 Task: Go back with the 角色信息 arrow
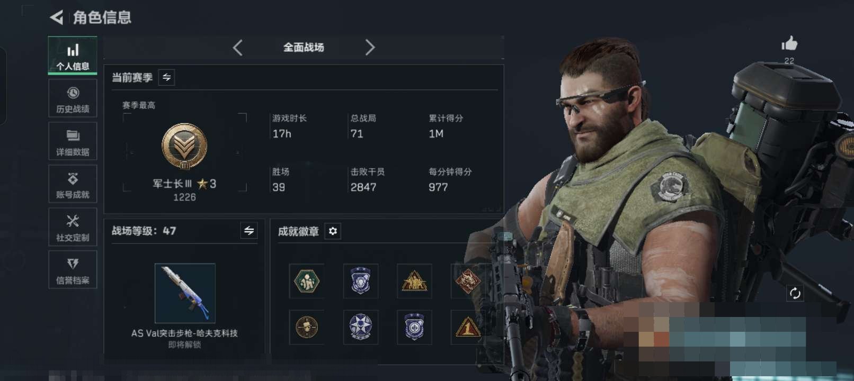(57, 17)
